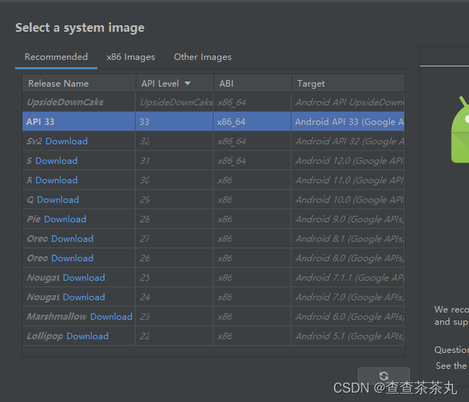
Task: Open the Other Images tab
Action: [203, 57]
